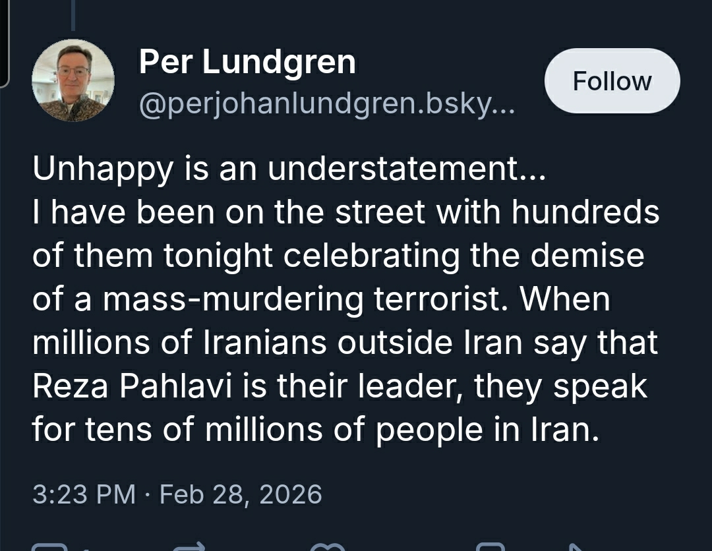Open Per Lundgren's profile avatar
The width and height of the screenshot is (712, 551).
73,80
